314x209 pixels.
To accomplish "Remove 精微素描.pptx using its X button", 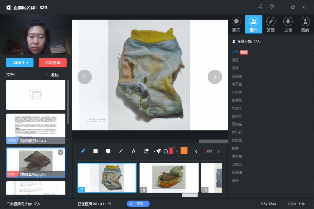I will [60, 152].
